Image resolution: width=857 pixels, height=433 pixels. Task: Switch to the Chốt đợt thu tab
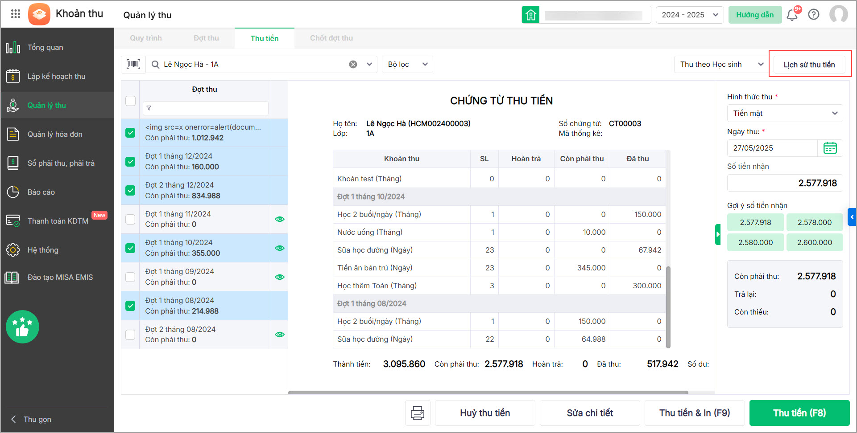coord(331,38)
